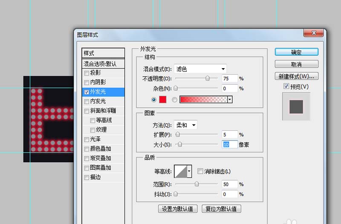
Task: Select the solid color radio button
Action: click(x=154, y=100)
